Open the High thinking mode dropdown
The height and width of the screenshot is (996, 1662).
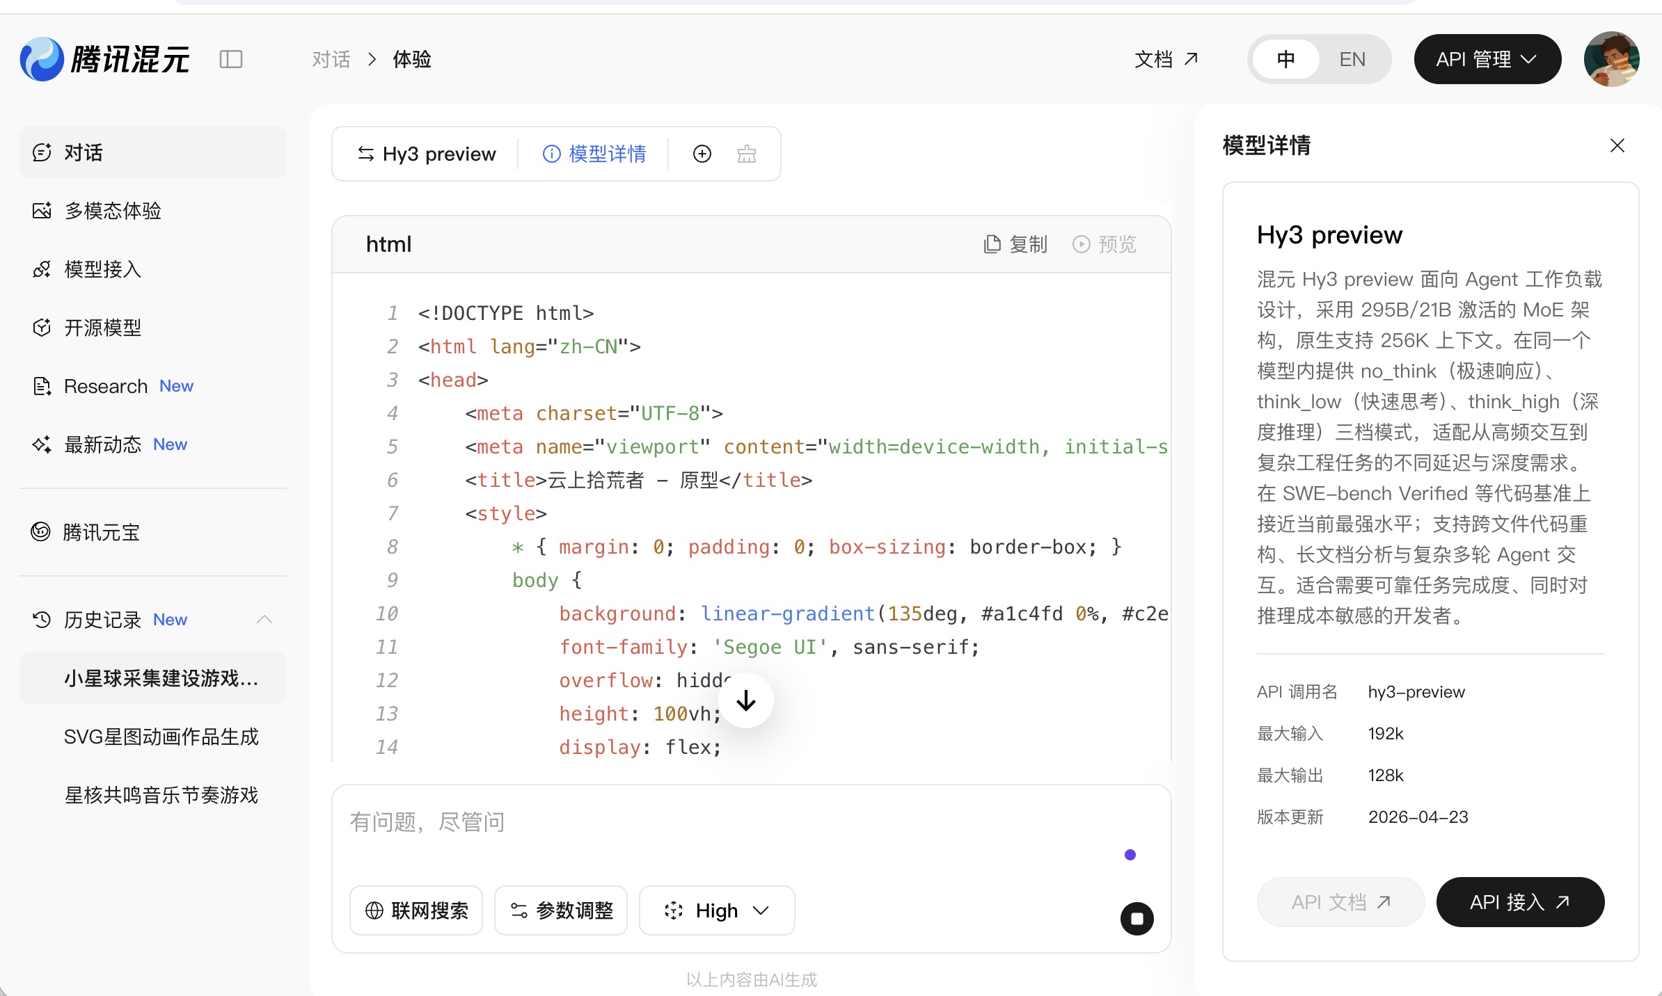click(717, 910)
